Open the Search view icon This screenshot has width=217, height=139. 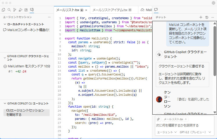point(9,10)
